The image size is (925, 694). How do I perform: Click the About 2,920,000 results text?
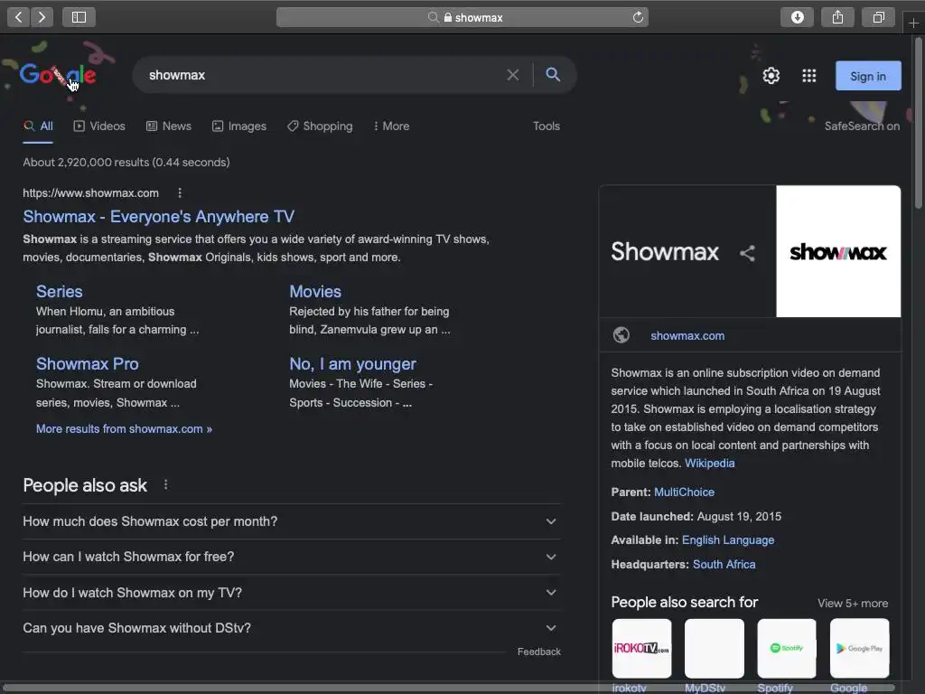pos(126,163)
